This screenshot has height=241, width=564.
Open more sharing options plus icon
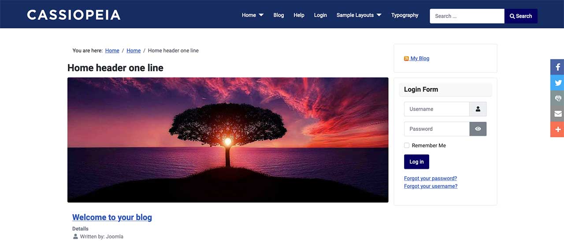[557, 129]
